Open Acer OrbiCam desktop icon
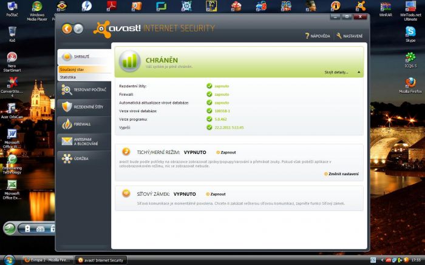Viewport: 425px width, 265px height. point(12,111)
